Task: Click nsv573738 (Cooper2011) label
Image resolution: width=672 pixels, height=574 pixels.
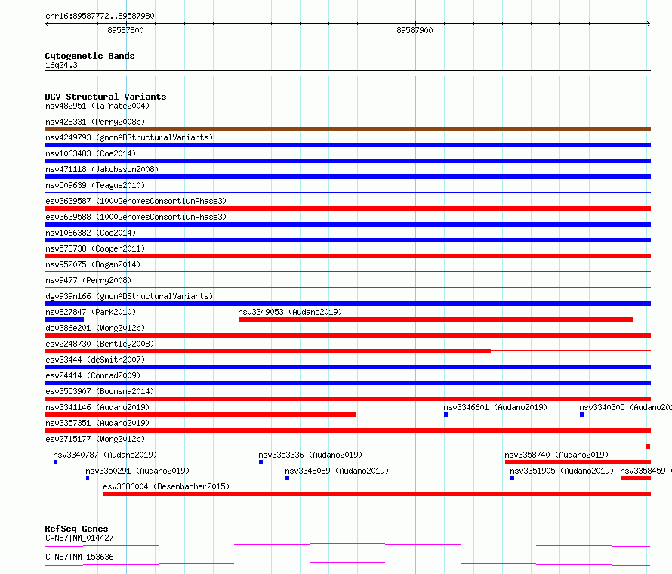Action: [95, 248]
